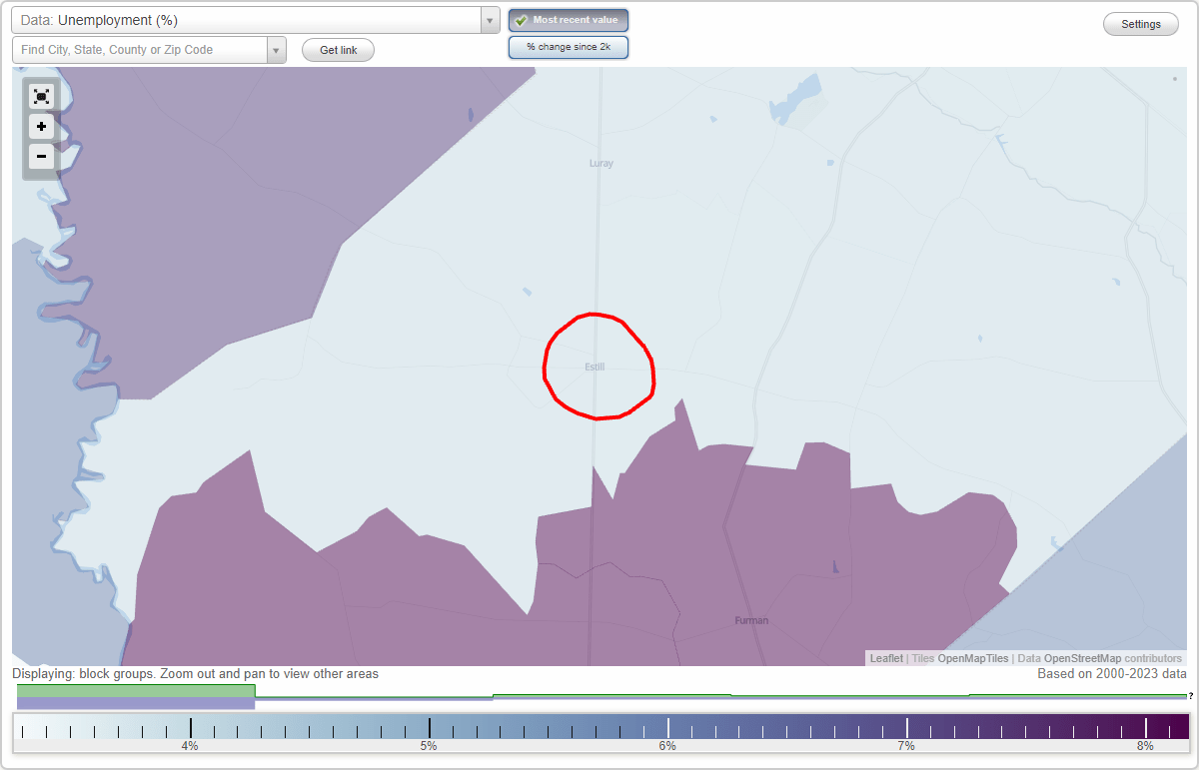Screen dimensions: 1199x770
Task: Open the Settings panel
Action: [x=1140, y=23]
